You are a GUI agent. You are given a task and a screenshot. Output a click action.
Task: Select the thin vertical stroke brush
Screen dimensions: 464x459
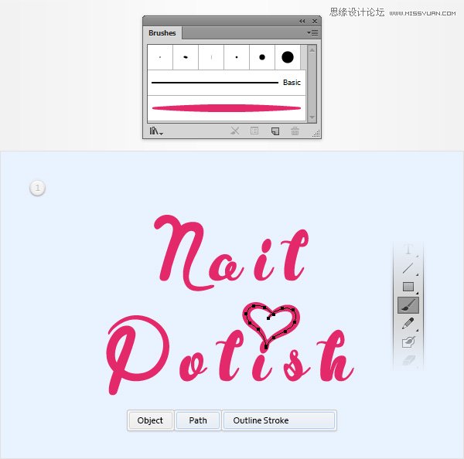pyautogui.click(x=211, y=57)
